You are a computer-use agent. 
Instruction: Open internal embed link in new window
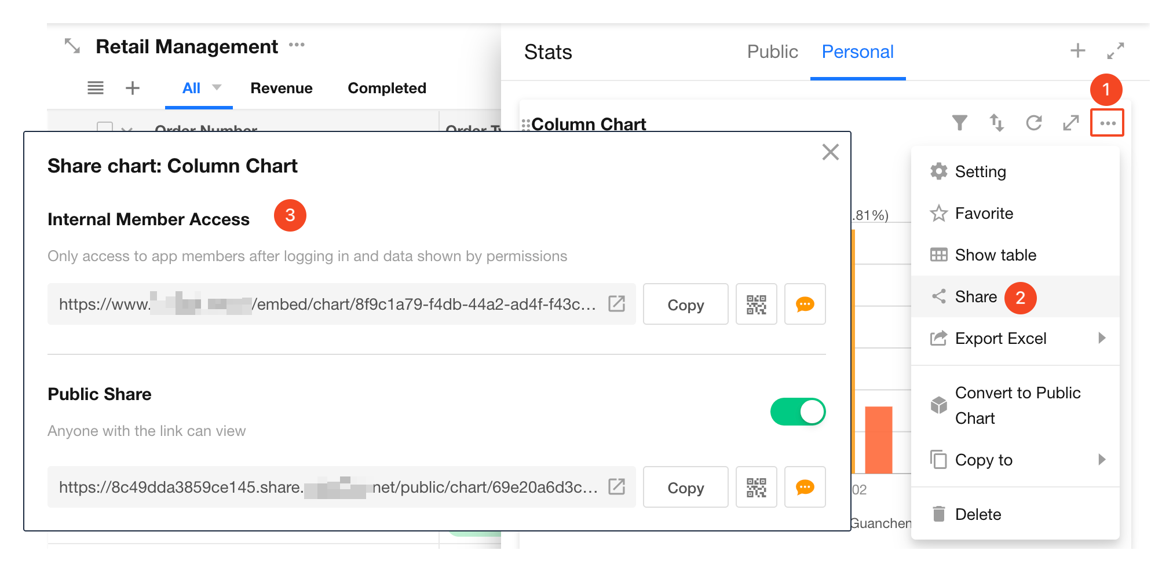pos(616,304)
